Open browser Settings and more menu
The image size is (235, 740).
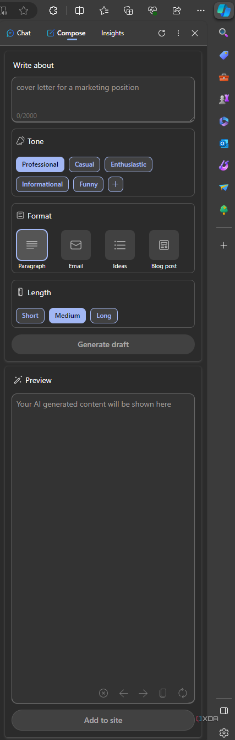(x=201, y=10)
